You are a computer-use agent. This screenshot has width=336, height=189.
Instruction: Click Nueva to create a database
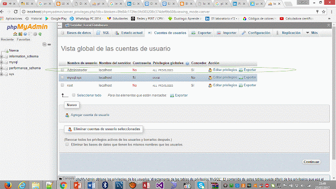pyautogui.click(x=14, y=50)
